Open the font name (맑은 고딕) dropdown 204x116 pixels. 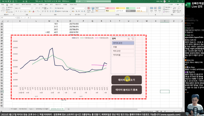pyautogui.click(x=31, y=8)
